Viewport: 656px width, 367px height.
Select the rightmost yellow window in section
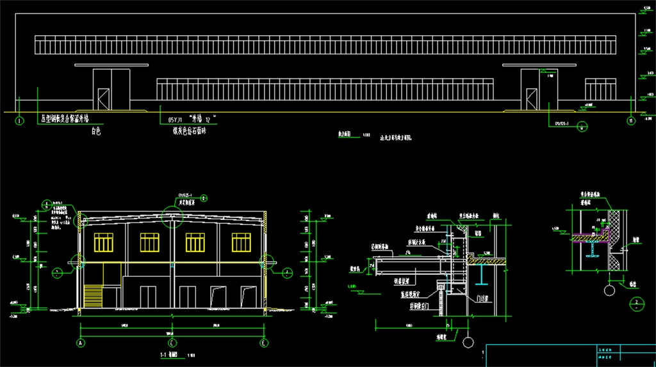tap(241, 242)
